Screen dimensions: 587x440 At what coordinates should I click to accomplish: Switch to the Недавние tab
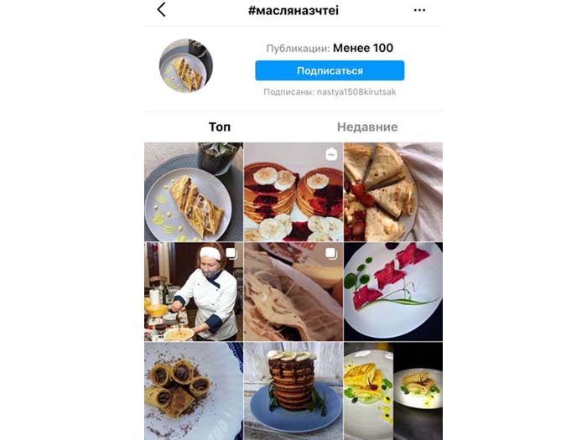367,127
